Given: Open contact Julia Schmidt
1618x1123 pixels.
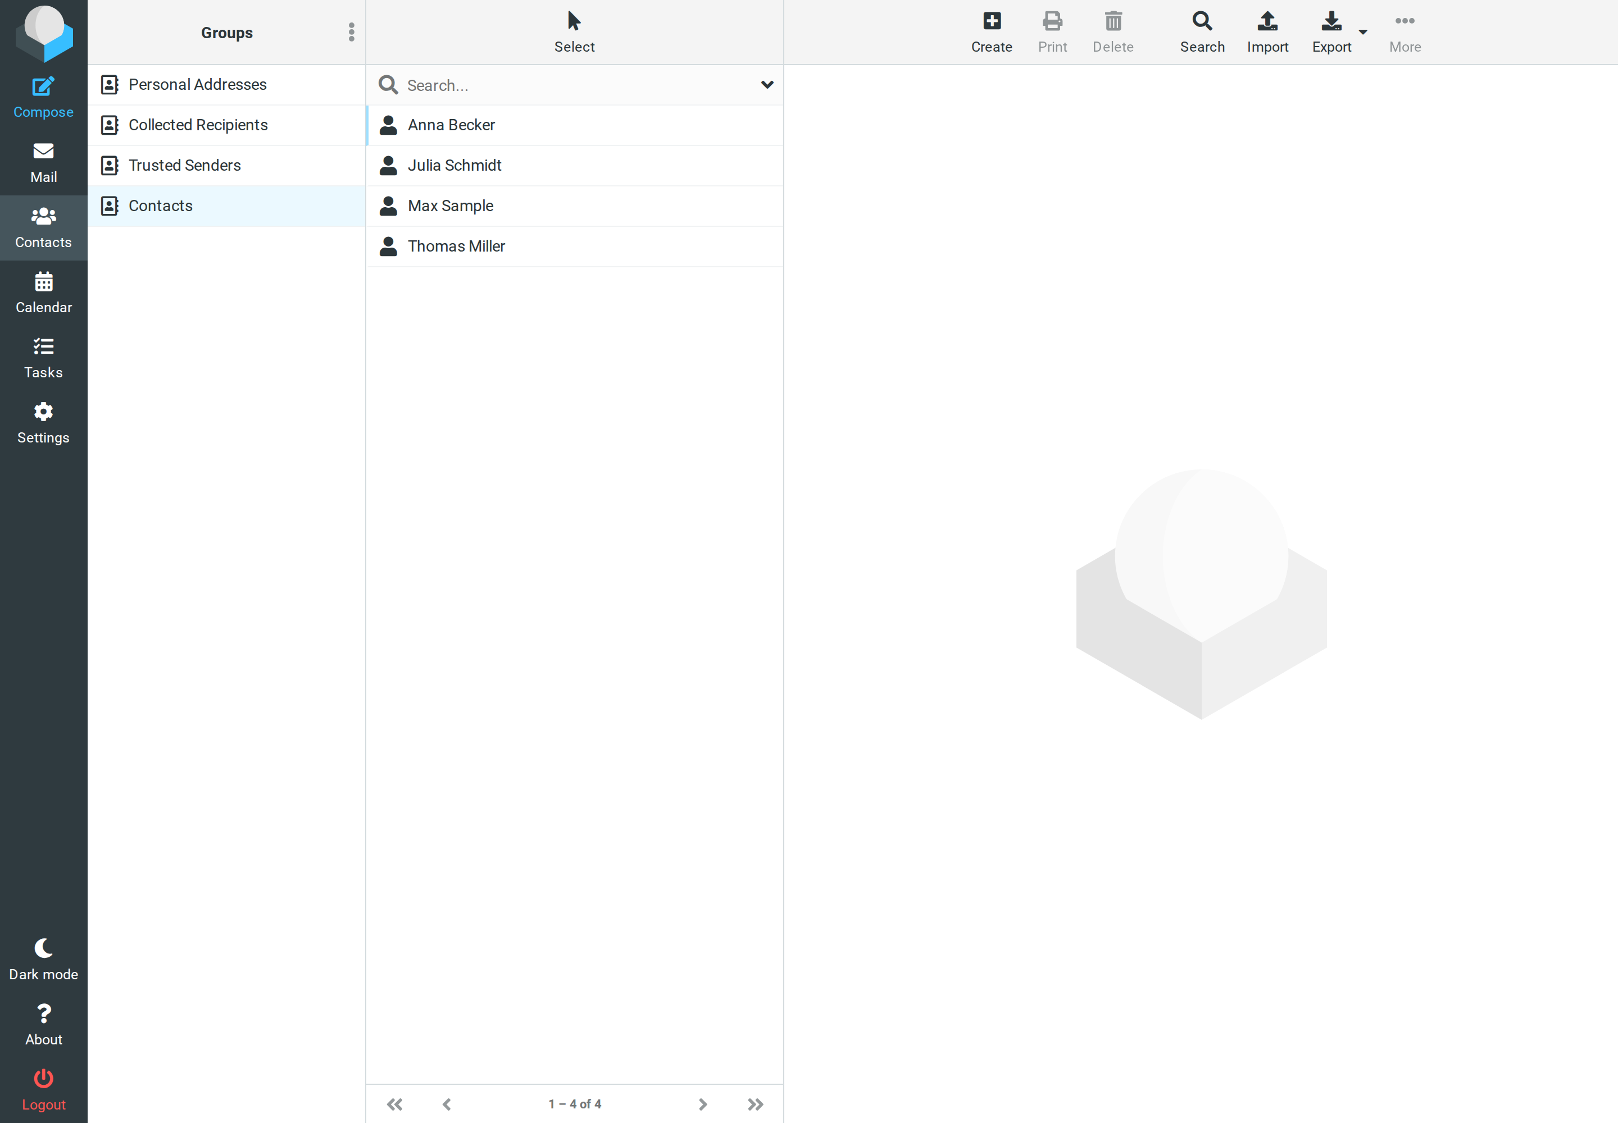Looking at the screenshot, I should pos(575,165).
